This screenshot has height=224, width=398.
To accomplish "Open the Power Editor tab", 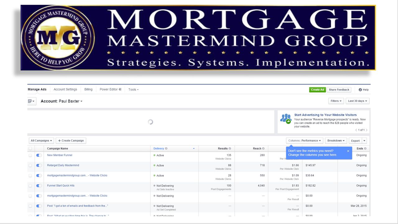I will [110, 89].
